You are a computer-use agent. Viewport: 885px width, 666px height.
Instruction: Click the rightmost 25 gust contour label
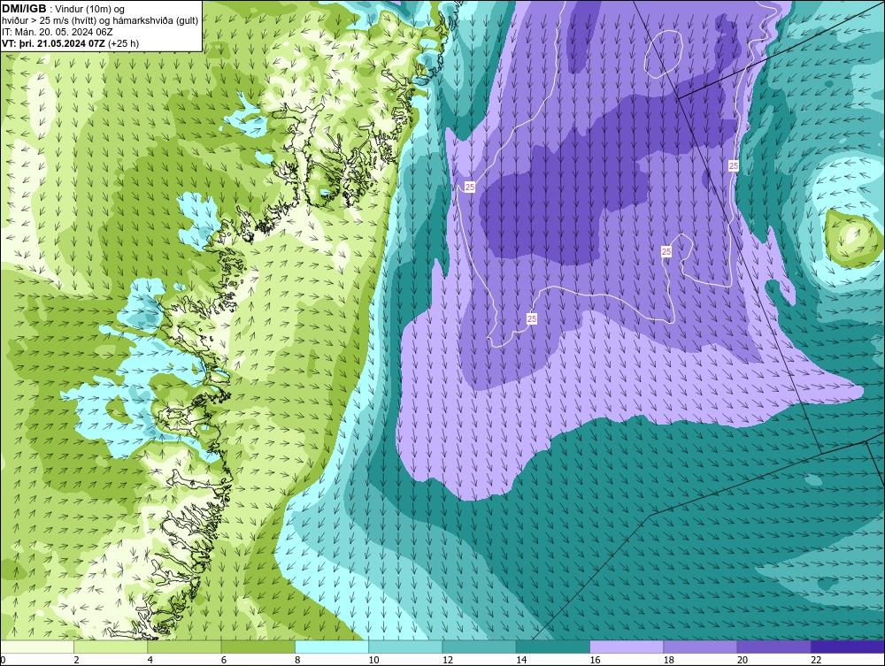733,165
